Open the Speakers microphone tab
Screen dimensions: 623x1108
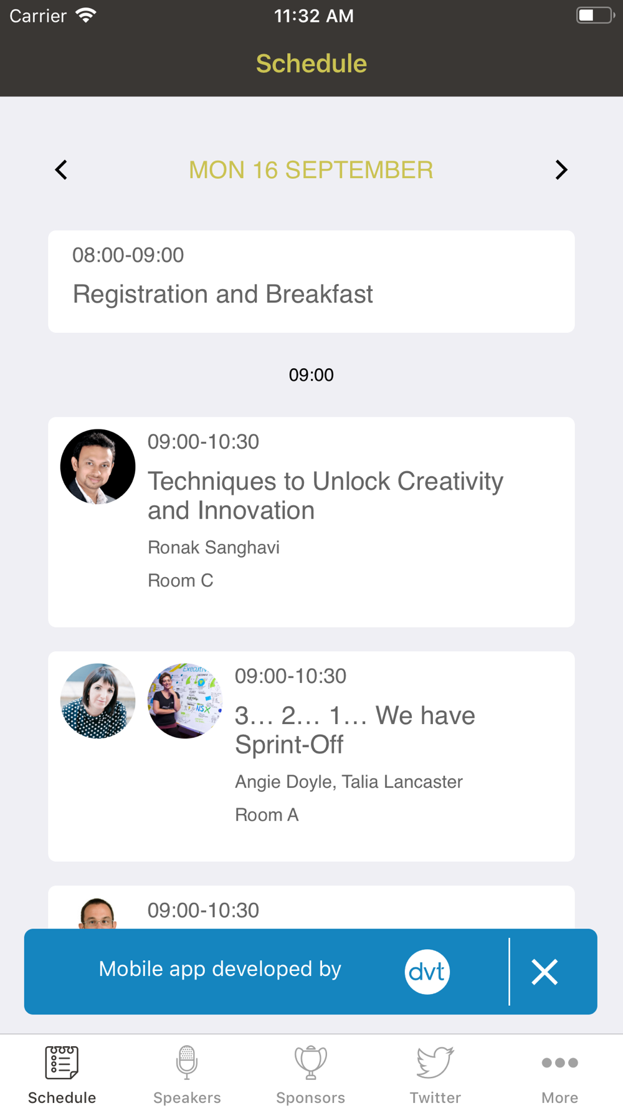tap(187, 1074)
